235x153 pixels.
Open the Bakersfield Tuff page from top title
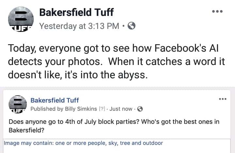tap(76, 12)
